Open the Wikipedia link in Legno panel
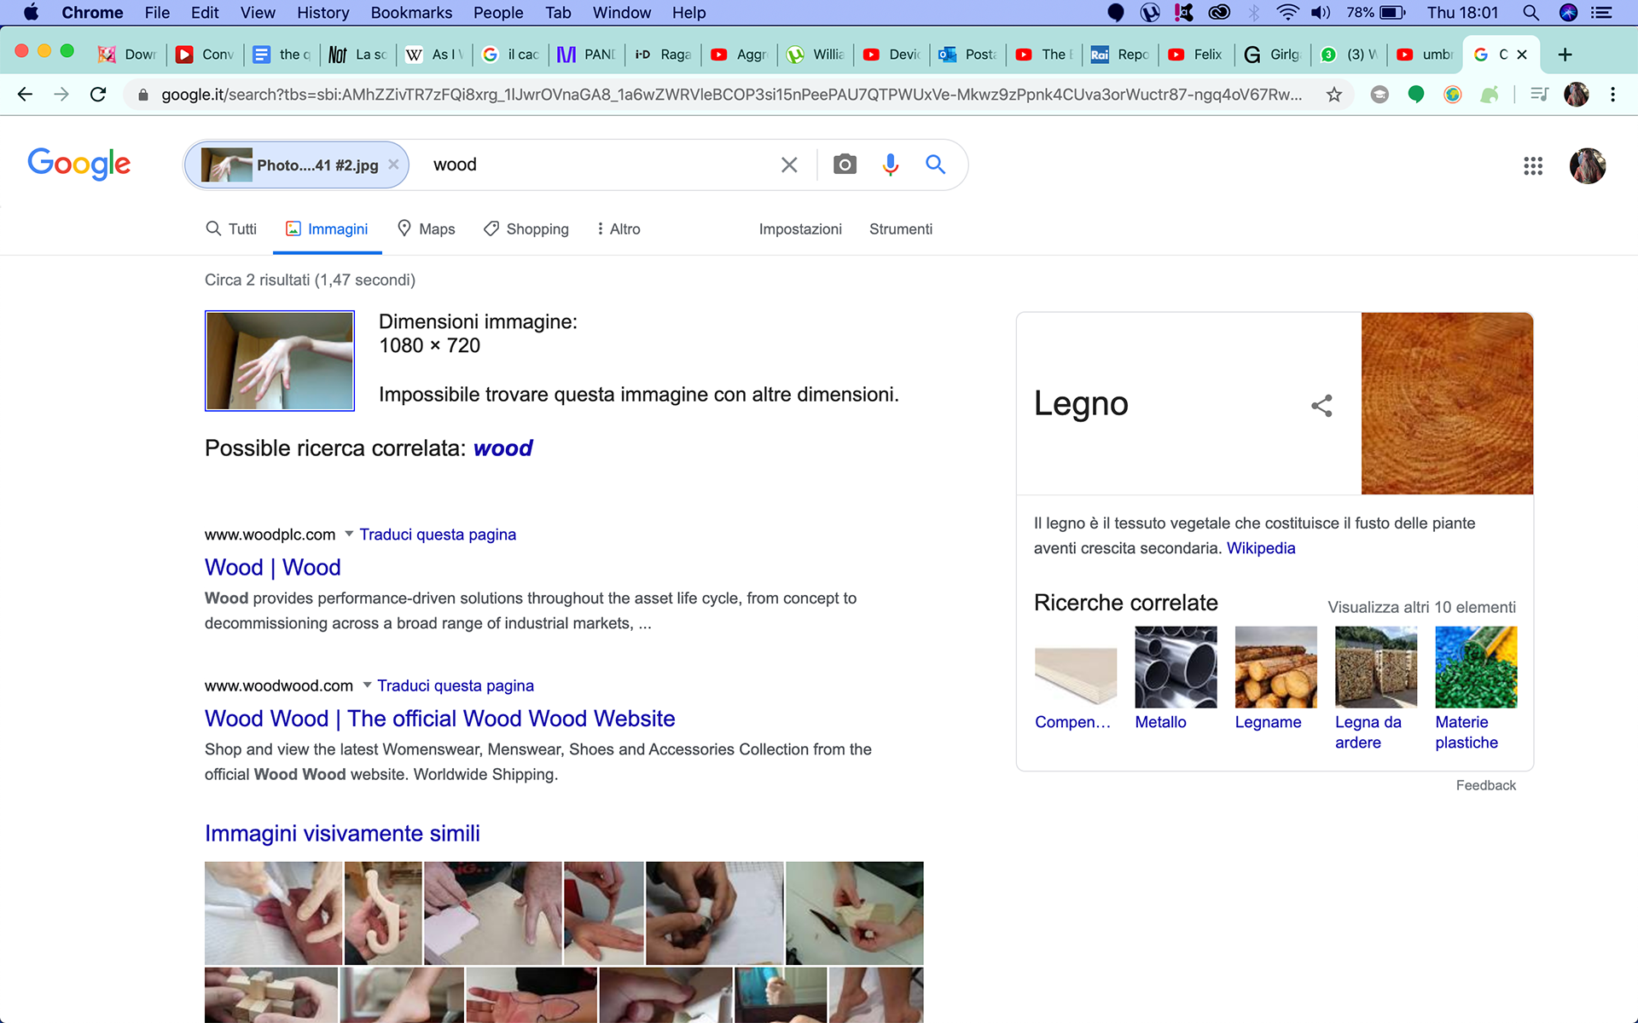This screenshot has height=1023, width=1638. [x=1261, y=548]
